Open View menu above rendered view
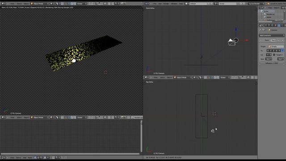The height and width of the screenshot is (161, 286). pos(13,4)
